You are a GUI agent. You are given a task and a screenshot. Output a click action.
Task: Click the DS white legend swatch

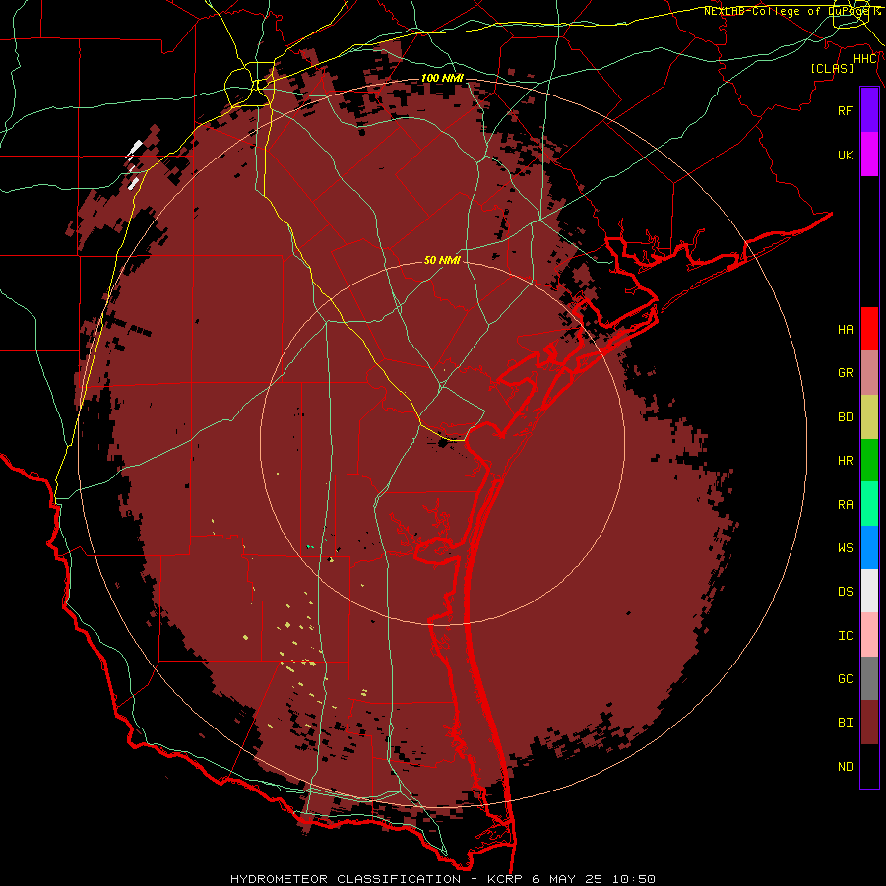click(869, 591)
